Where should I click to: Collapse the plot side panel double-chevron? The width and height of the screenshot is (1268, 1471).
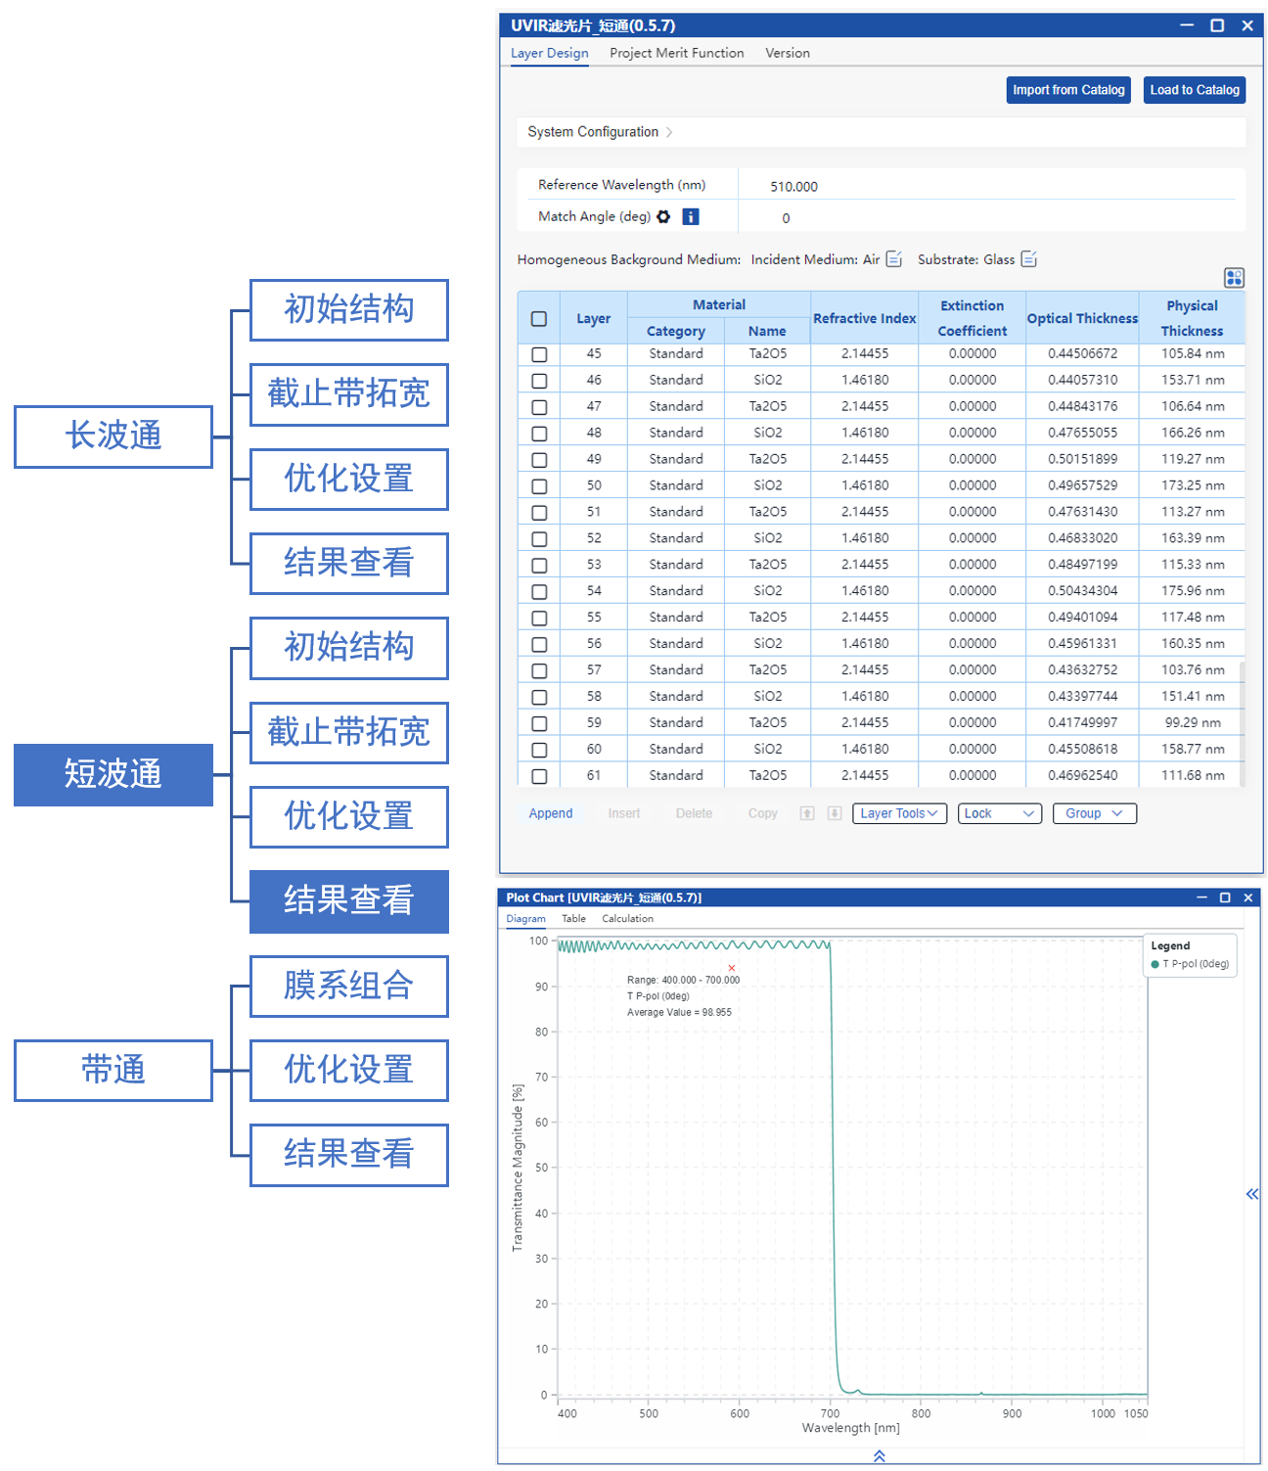coord(1251,1194)
